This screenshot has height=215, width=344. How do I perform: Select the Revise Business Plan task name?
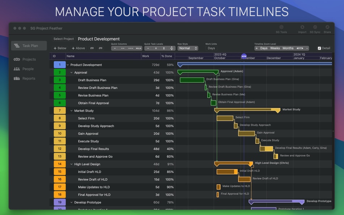(93, 96)
